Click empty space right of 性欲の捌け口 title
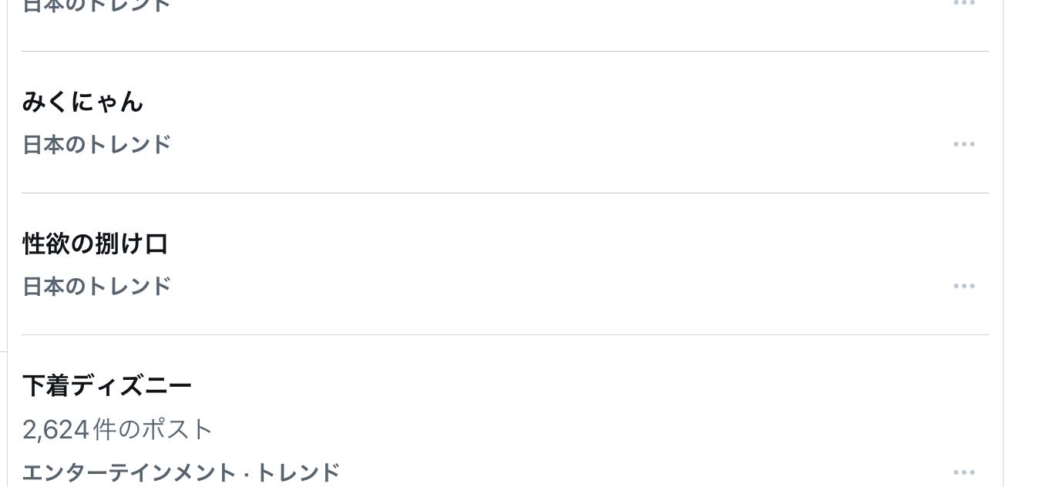1039x487 pixels. point(540,243)
